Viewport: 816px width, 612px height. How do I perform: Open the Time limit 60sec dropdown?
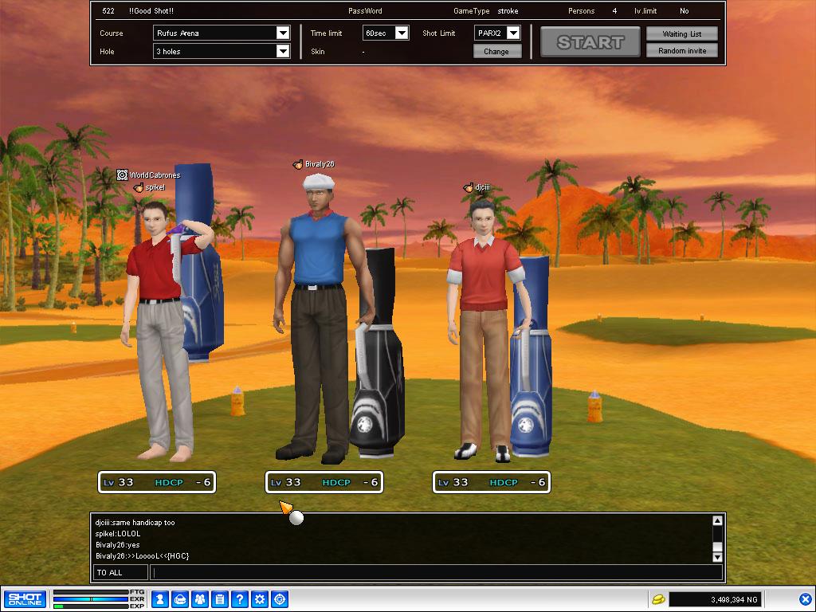click(x=402, y=33)
